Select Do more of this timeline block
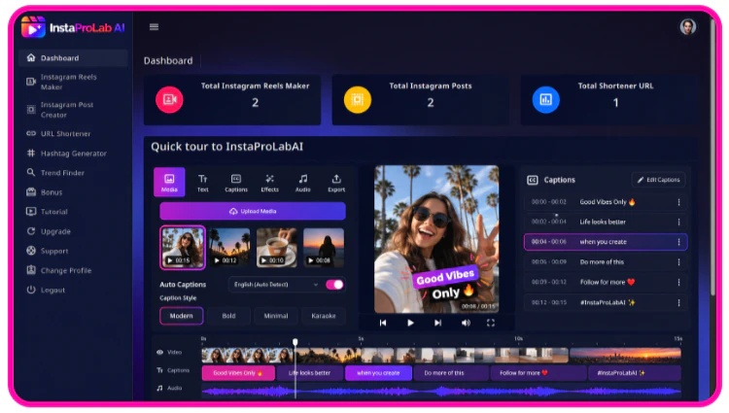Screen dimensions: 729x413 pyautogui.click(x=450, y=373)
